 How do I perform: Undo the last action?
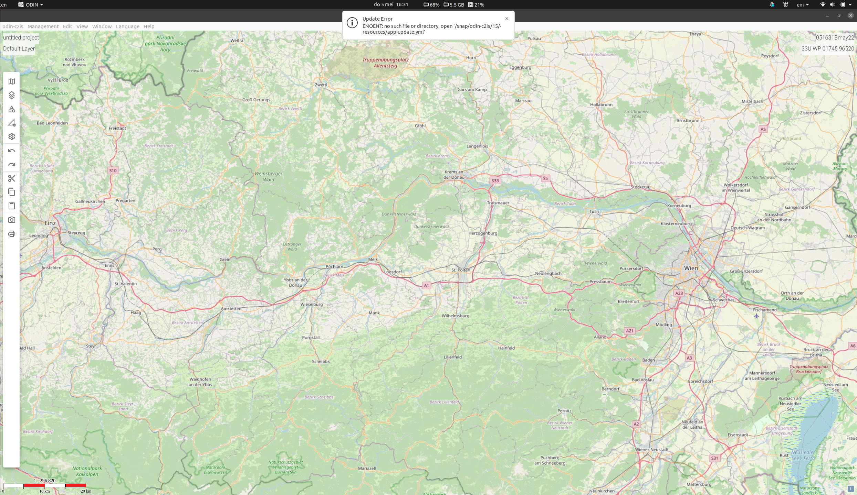point(12,151)
